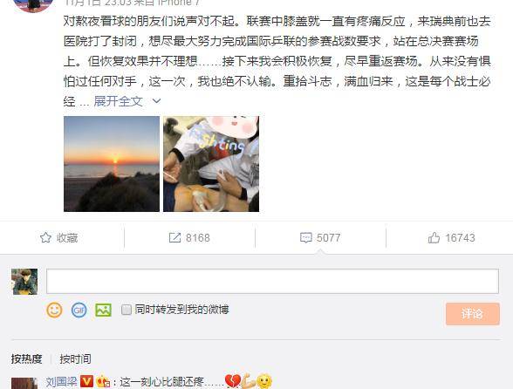Click 展开全文 link text
Screen dimensions: 513x389
pos(118,101)
